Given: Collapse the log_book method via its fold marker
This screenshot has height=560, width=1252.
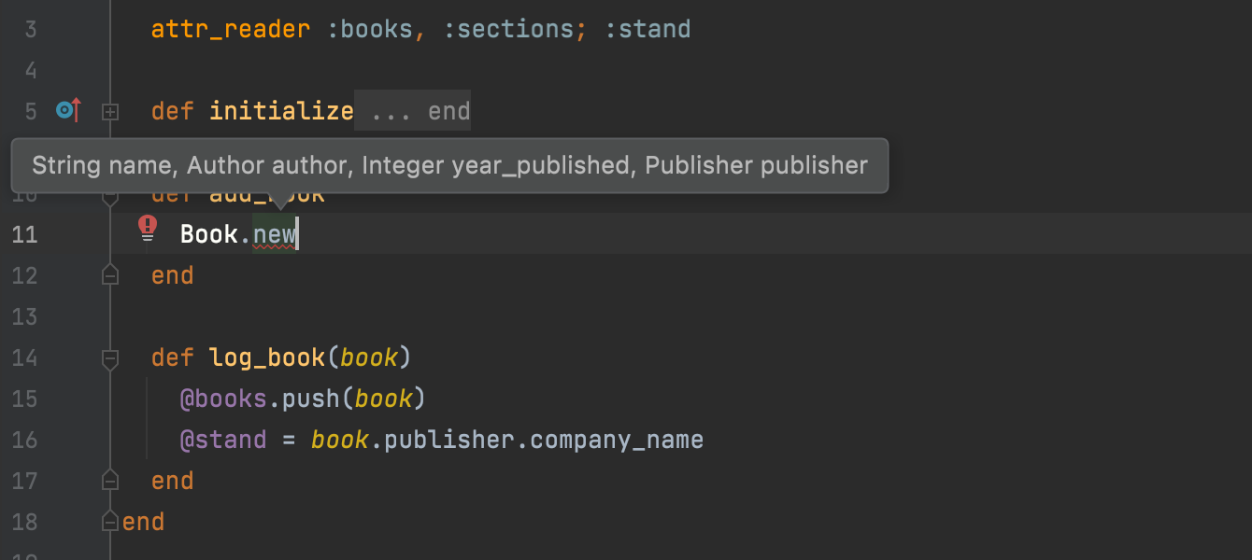Looking at the screenshot, I should pos(110,357).
